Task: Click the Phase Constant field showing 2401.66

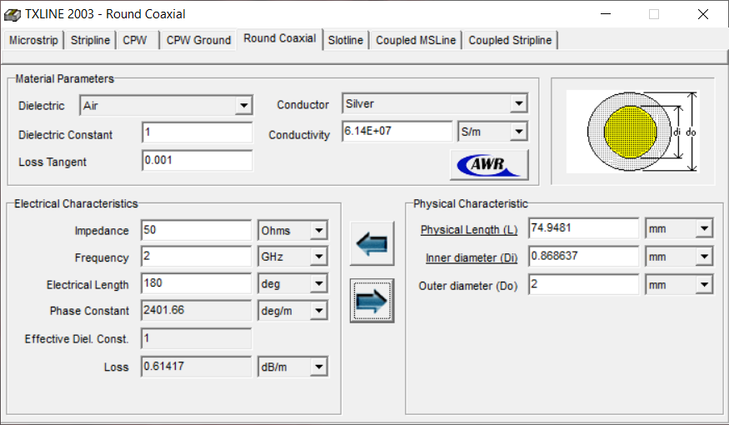Action: click(196, 310)
